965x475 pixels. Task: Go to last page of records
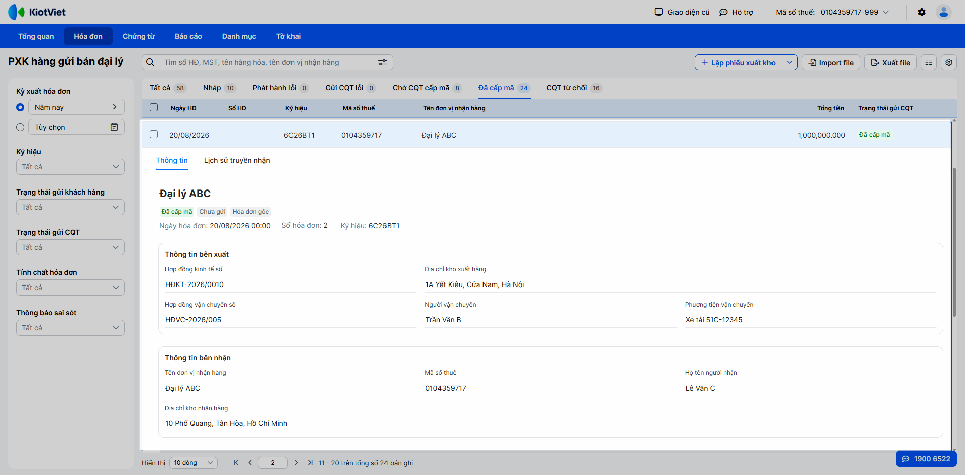310,463
